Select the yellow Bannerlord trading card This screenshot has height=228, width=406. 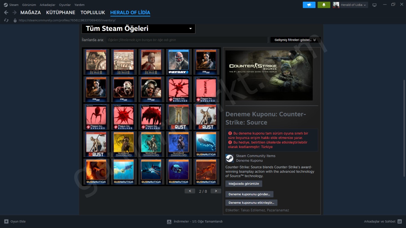[x=124, y=144]
